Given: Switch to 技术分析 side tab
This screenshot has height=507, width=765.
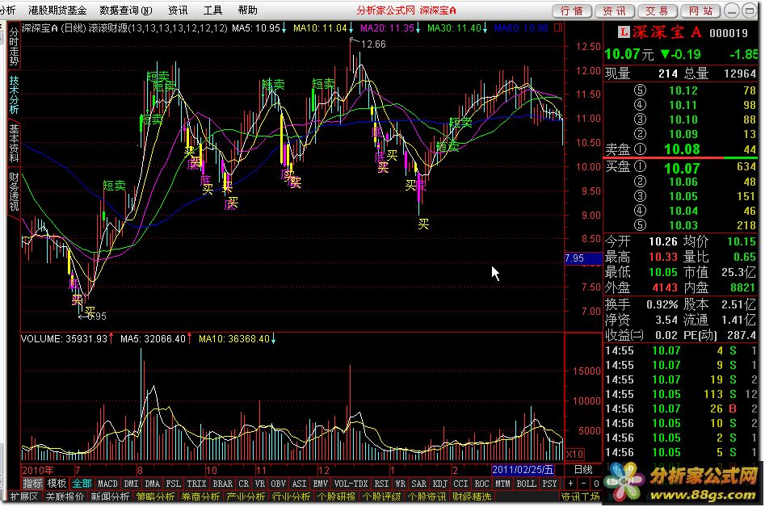Looking at the screenshot, I should coord(14,95).
